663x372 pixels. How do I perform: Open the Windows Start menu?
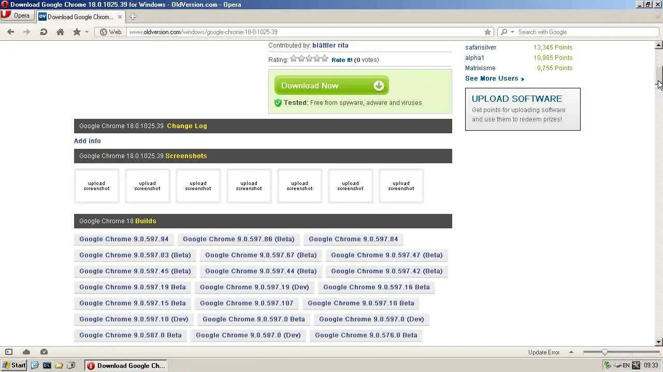[x=14, y=365]
